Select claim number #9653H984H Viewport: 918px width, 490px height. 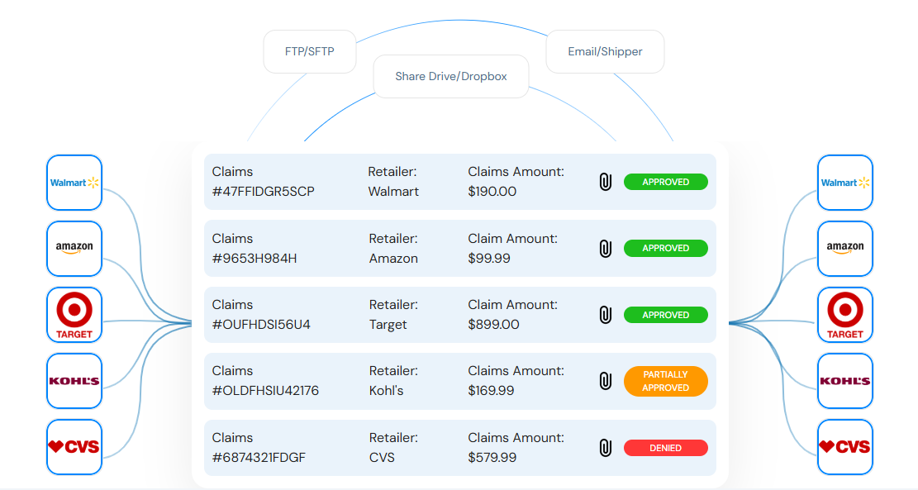pos(254,259)
